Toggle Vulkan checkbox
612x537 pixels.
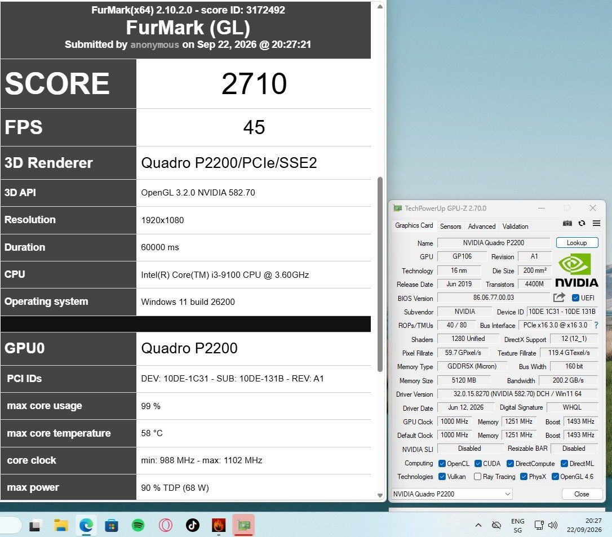[442, 477]
